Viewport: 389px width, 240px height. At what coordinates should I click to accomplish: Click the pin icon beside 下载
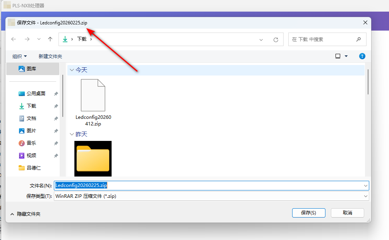(x=56, y=106)
